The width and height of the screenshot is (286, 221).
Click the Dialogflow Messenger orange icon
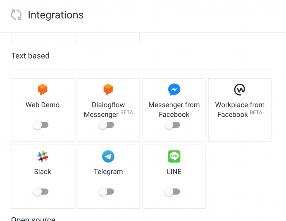click(x=108, y=89)
